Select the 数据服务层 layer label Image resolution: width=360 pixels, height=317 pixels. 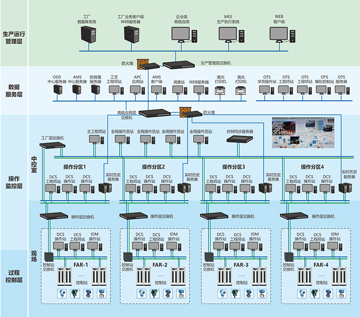click(14, 90)
